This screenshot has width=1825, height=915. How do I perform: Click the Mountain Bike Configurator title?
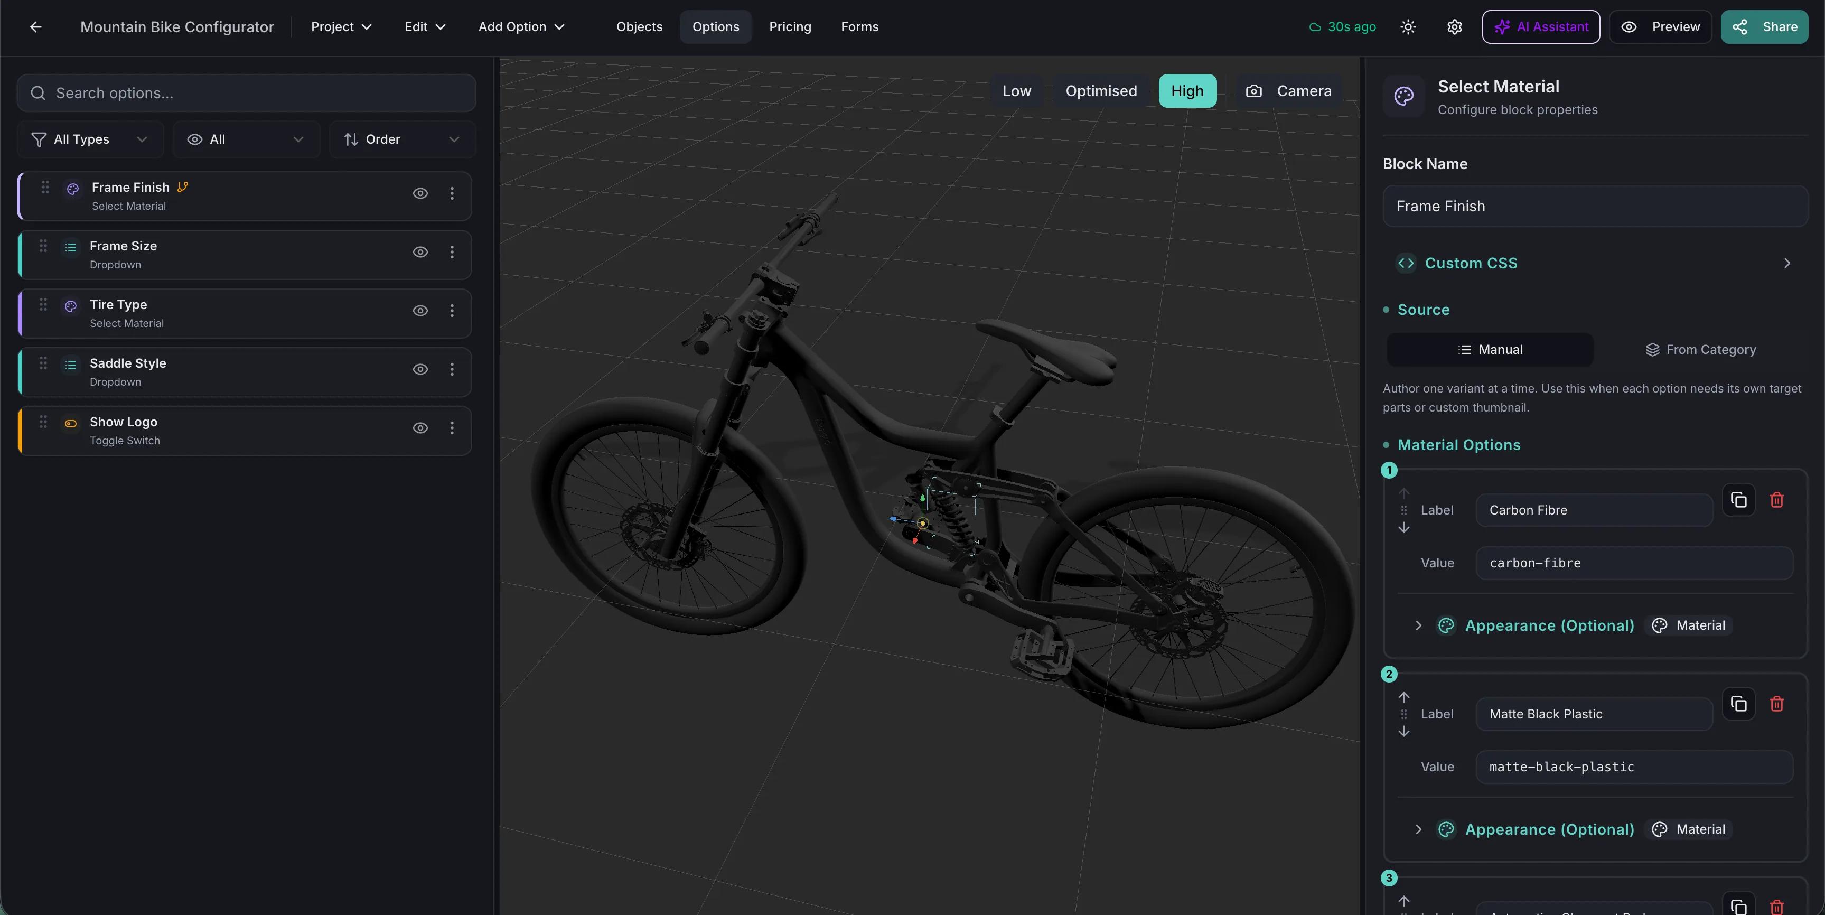tap(177, 27)
